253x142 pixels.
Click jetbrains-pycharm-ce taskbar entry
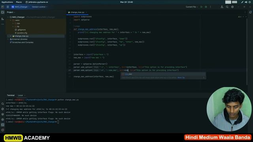37,2
